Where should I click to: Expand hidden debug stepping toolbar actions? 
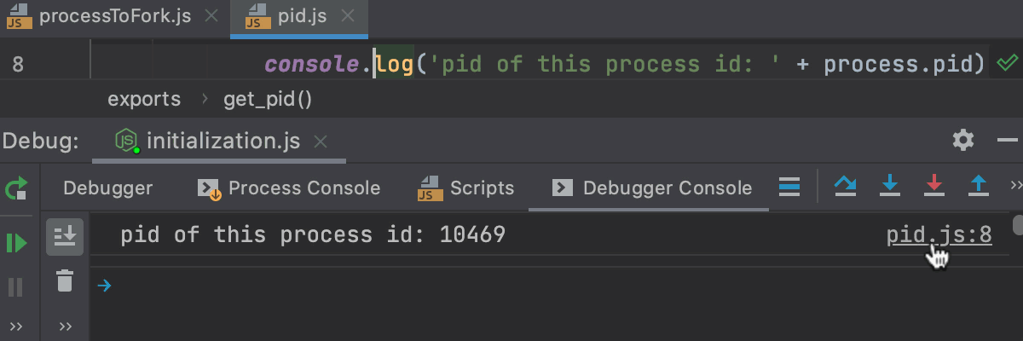coord(1015,185)
